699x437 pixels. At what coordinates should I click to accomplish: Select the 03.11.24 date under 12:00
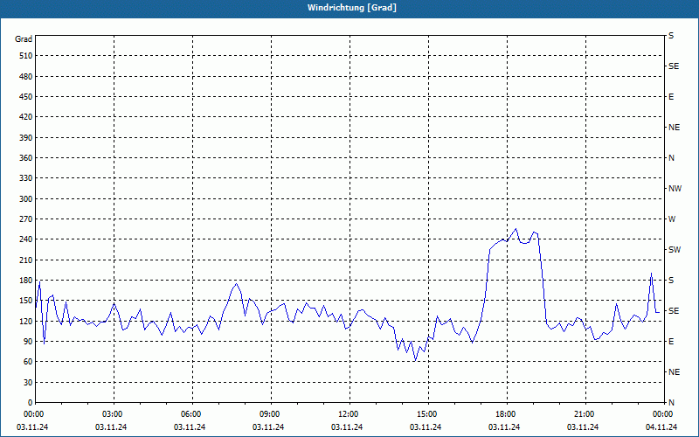tap(347, 427)
